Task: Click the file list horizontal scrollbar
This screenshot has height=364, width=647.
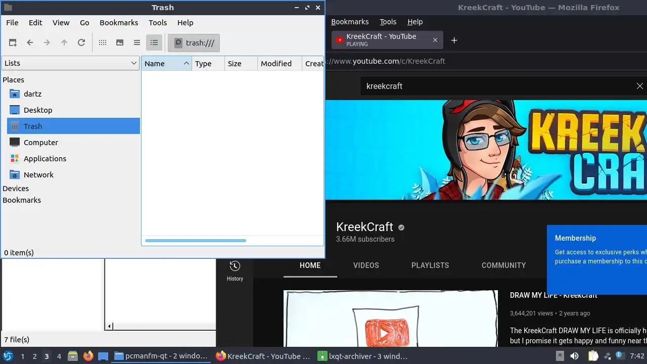Action: [196, 241]
